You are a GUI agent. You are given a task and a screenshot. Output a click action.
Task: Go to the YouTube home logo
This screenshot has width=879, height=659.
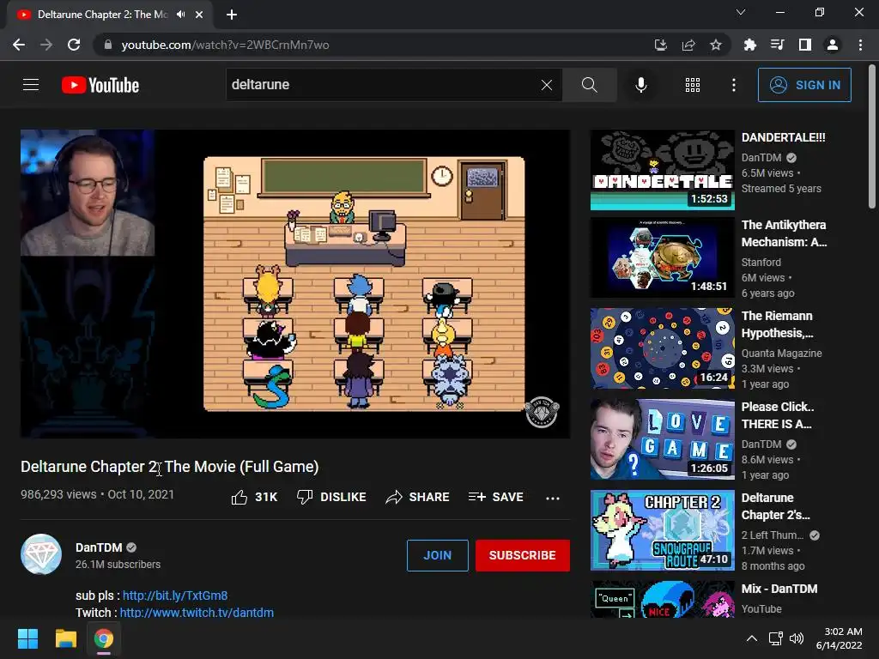(x=100, y=85)
